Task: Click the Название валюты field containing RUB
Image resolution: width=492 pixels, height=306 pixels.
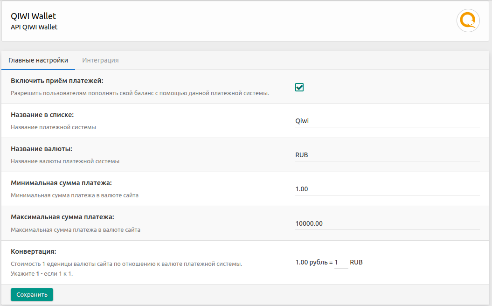Action: 387,155
